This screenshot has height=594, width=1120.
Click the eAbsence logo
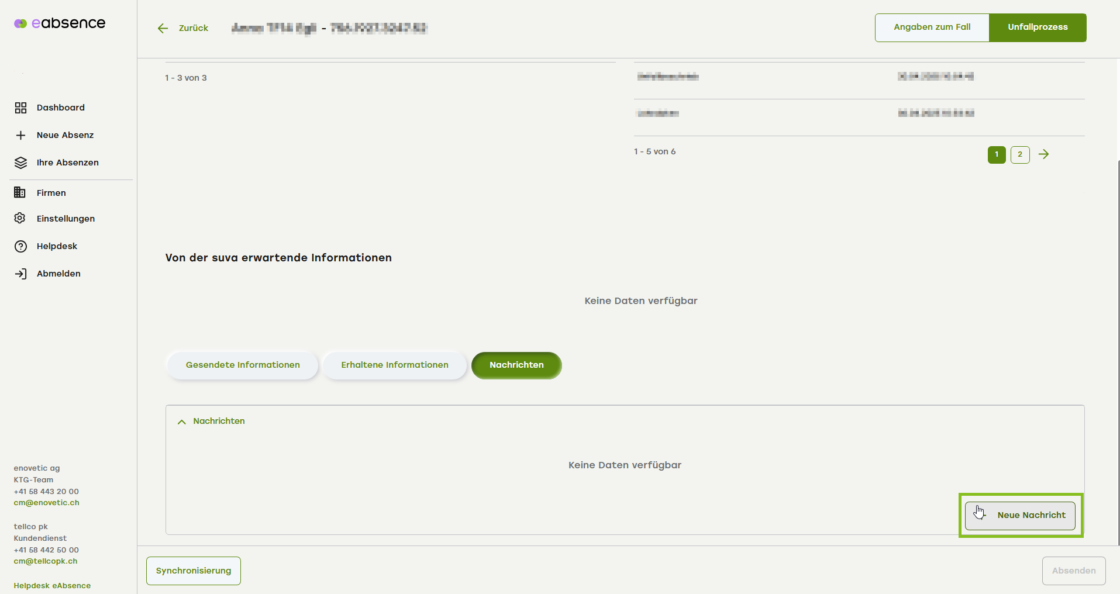point(60,23)
